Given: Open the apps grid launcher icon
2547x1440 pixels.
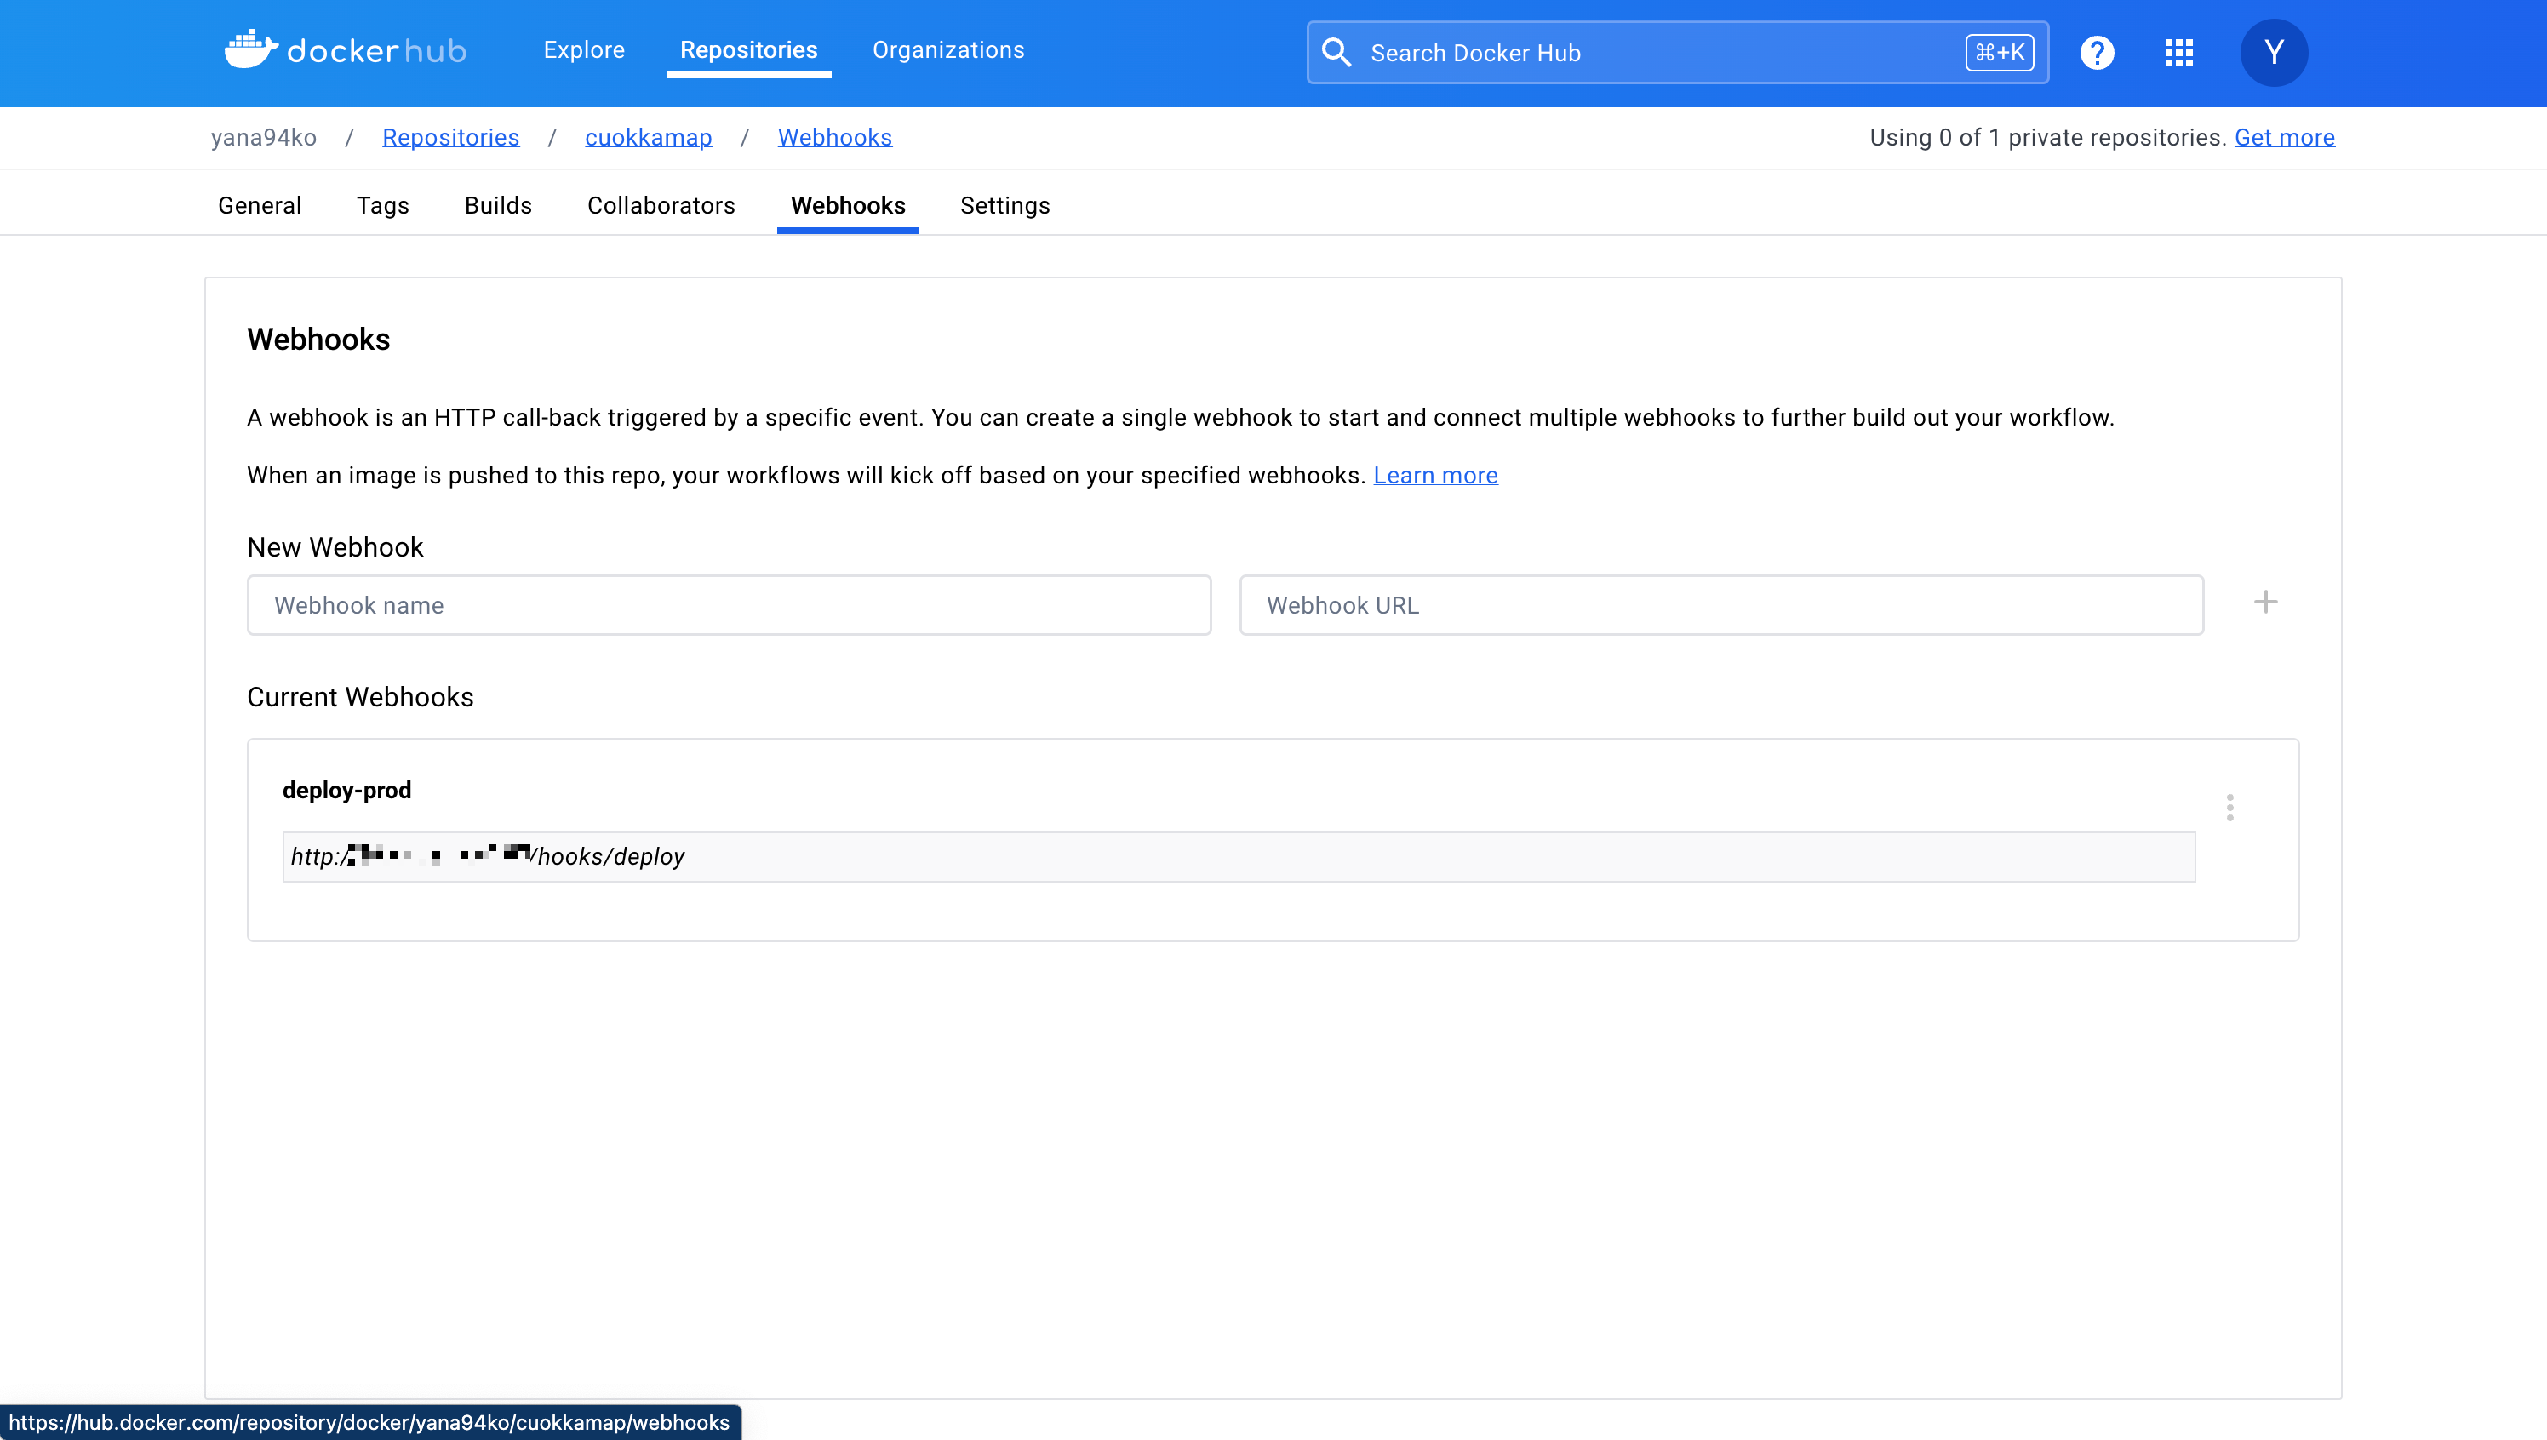Looking at the screenshot, I should pyautogui.click(x=2179, y=53).
